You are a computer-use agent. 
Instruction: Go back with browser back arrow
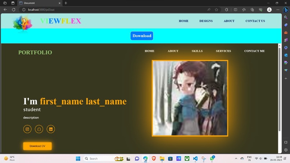pyautogui.click(x=5, y=10)
